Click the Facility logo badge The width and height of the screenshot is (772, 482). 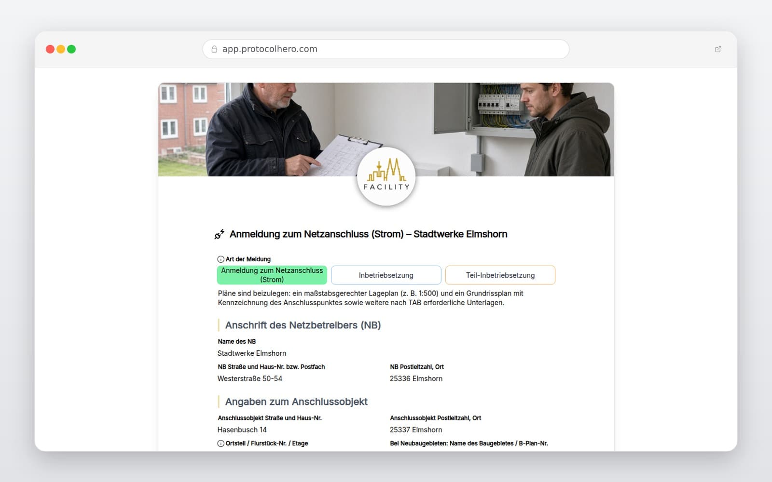point(386,177)
